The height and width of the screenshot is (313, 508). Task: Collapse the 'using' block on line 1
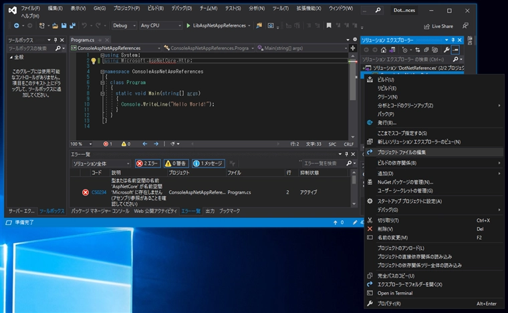click(x=102, y=55)
